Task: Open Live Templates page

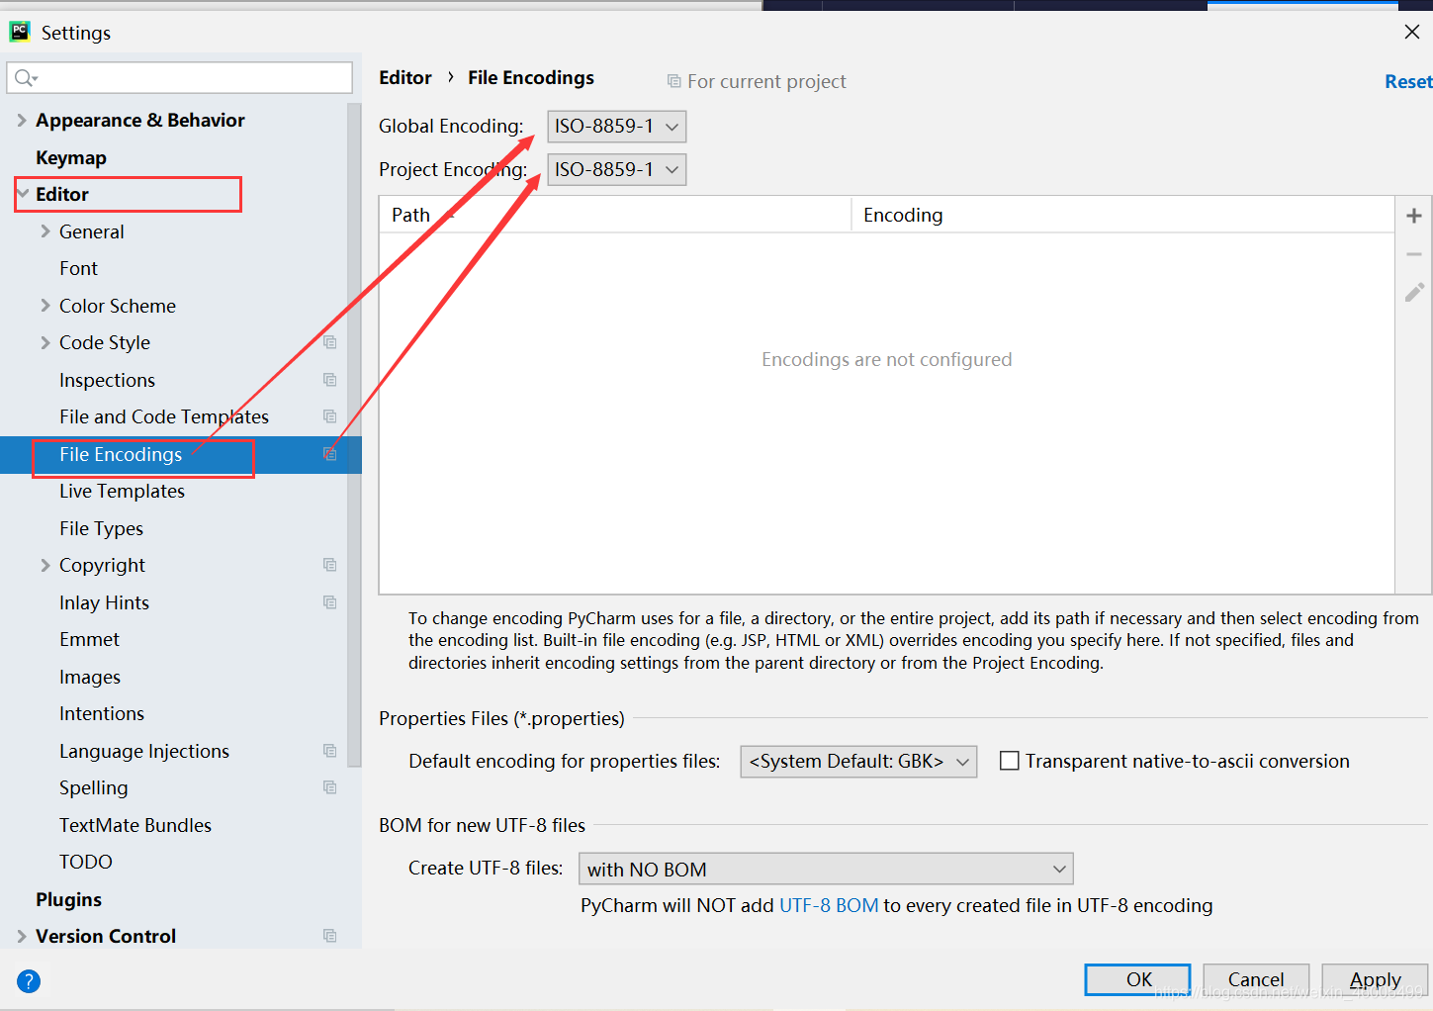Action: pos(122,491)
